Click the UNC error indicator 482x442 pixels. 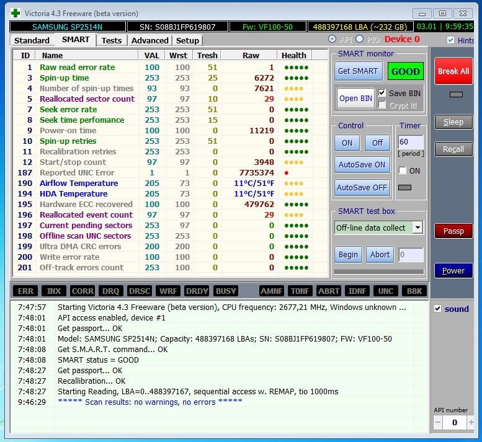386,291
